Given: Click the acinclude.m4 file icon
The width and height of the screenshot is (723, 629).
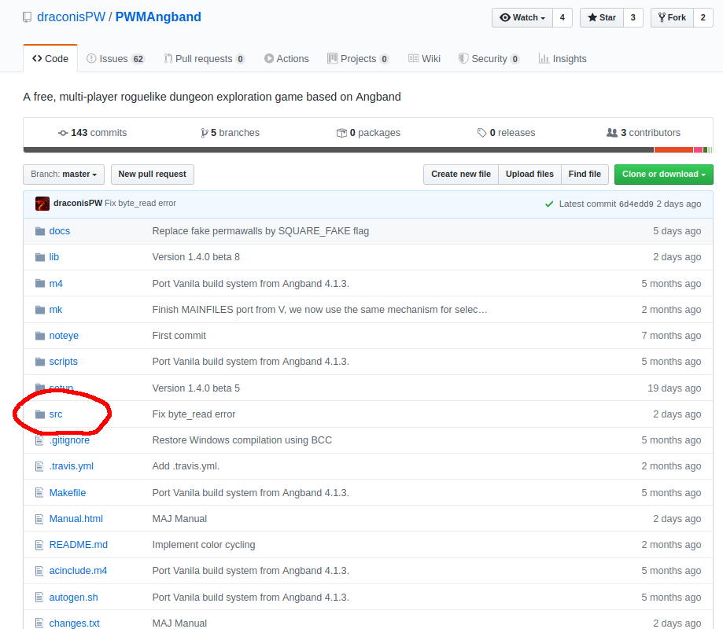Looking at the screenshot, I should pyautogui.click(x=39, y=571).
